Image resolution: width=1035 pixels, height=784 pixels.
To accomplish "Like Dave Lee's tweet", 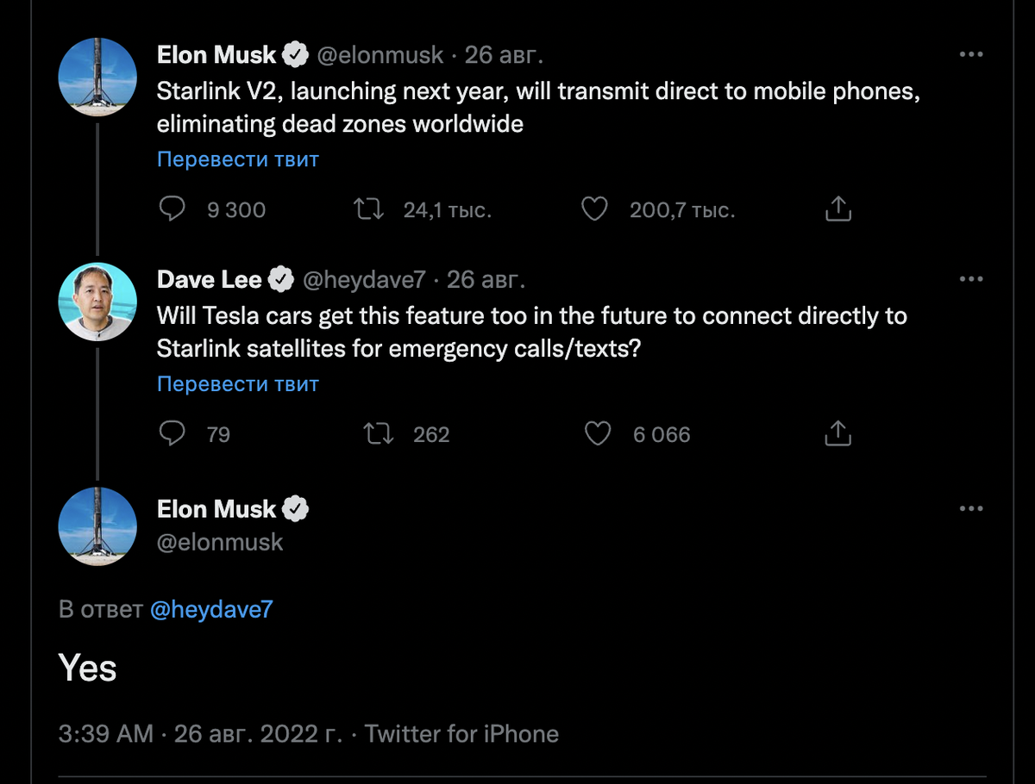I will 598,433.
